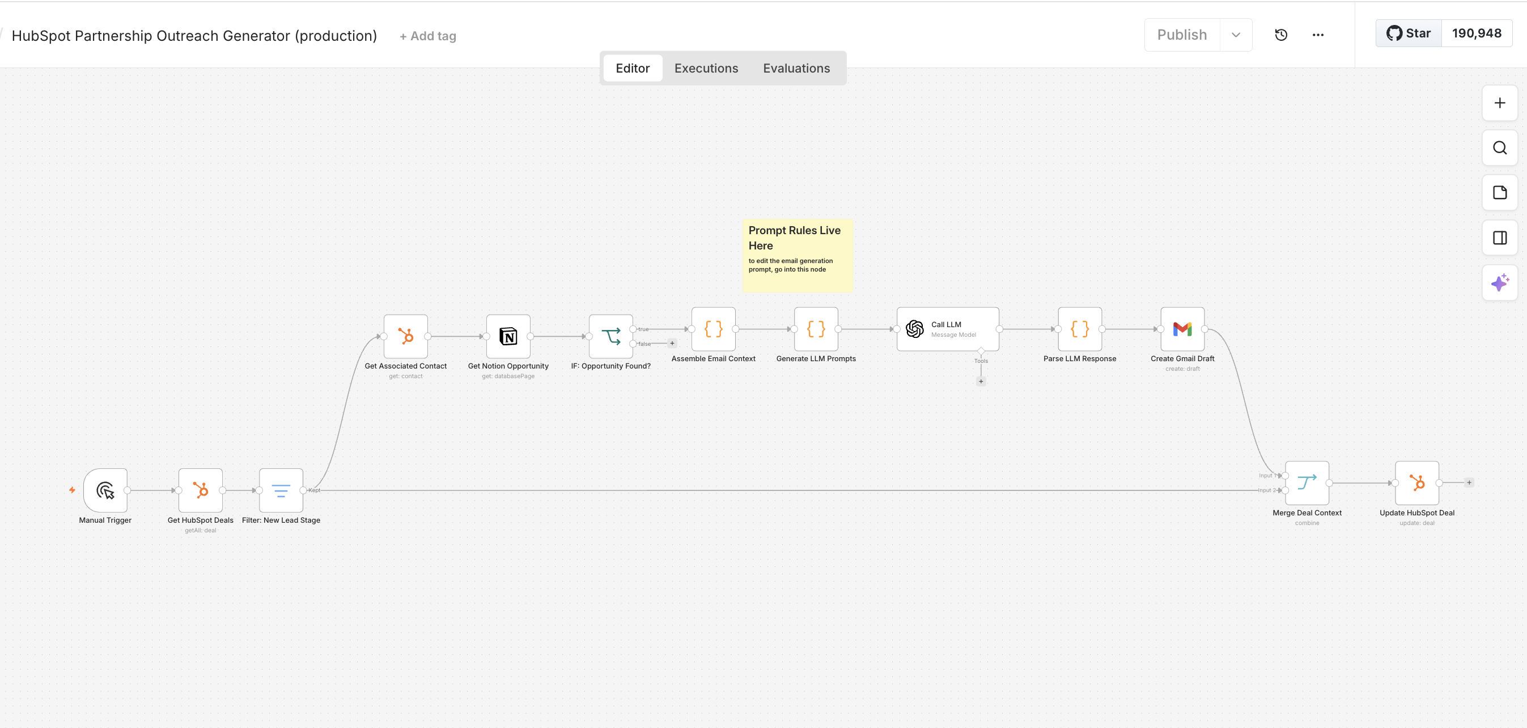Open the three-dot workflow options menu
The image size is (1527, 728).
point(1318,35)
